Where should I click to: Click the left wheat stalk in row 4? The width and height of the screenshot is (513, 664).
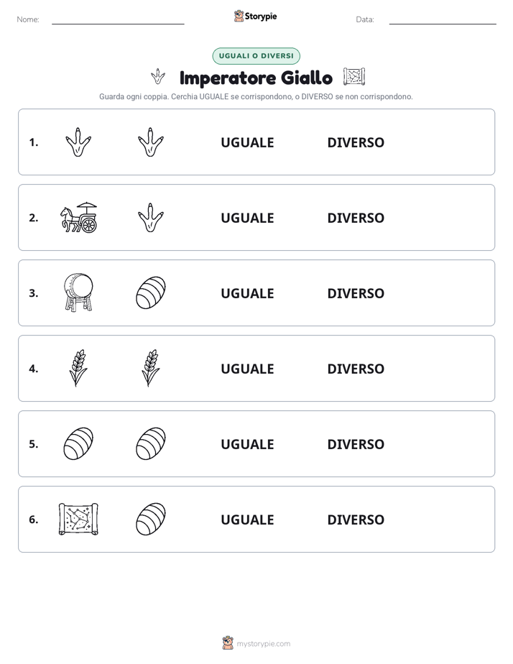[x=78, y=368]
